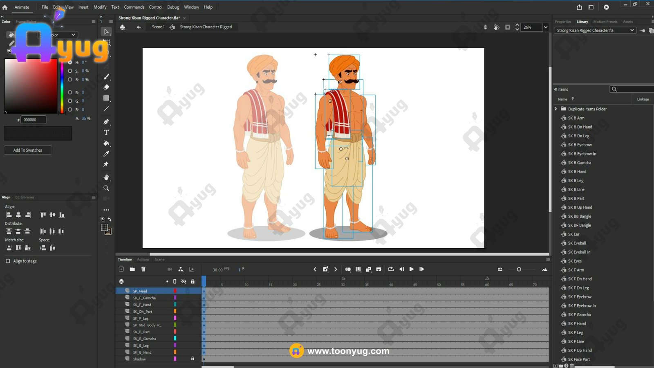This screenshot has height=368, width=654.
Task: Select the Hue (H) radio button
Action: pos(70,63)
